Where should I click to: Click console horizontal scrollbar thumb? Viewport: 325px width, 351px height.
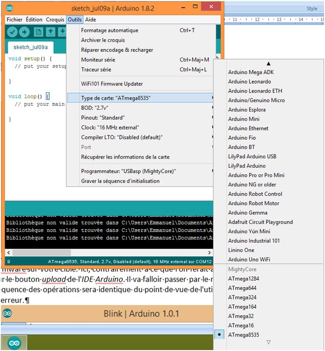[42, 252]
